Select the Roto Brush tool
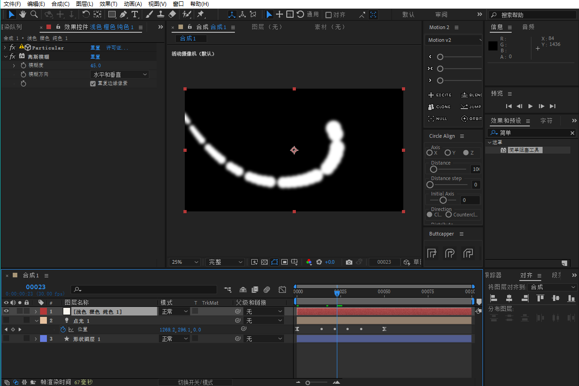 click(187, 15)
